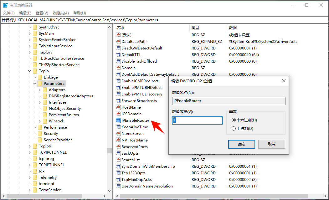Click the KeepAliveTime DWORD icon
This screenshot has width=329, height=200.
118,127
